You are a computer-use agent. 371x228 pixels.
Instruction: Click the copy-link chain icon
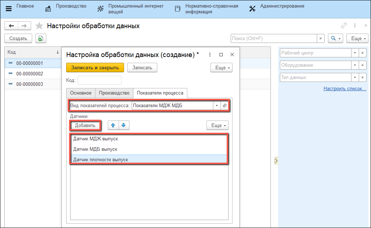(x=344, y=26)
